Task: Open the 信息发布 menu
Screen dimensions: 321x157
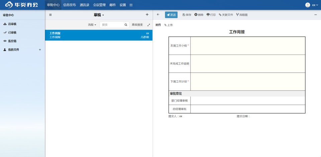Action: click(x=70, y=5)
